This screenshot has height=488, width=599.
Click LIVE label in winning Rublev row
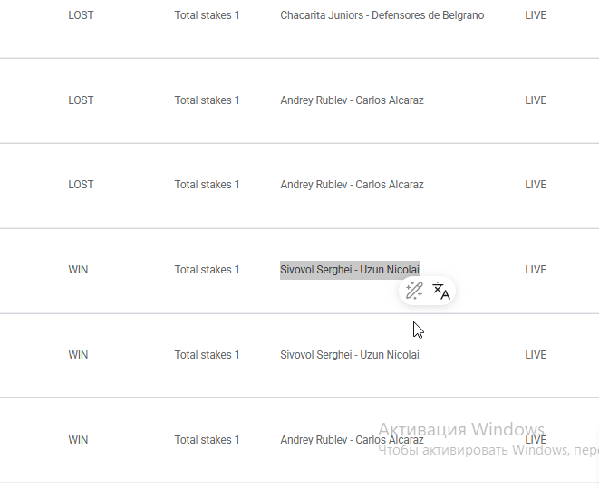(x=536, y=440)
